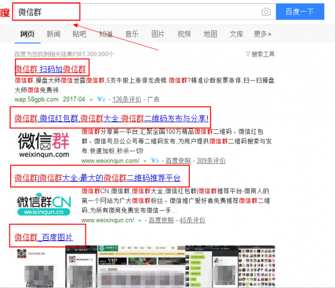Open result 微信群|微信群大全-最大的微信群二维码推荐平台

click(x=98, y=177)
